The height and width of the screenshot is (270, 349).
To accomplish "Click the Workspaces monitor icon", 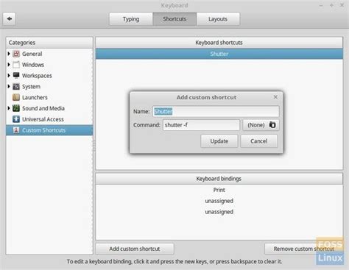I will (x=16, y=76).
